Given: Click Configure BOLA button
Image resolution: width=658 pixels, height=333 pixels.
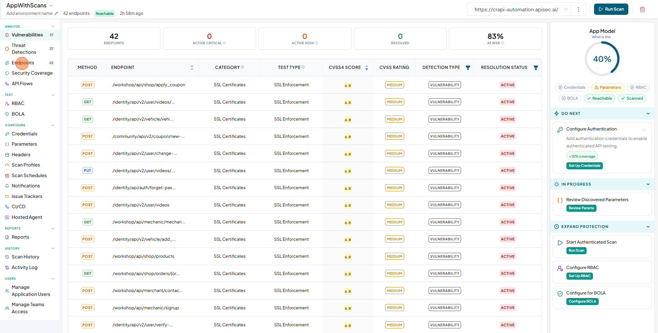Looking at the screenshot, I should click(582, 302).
